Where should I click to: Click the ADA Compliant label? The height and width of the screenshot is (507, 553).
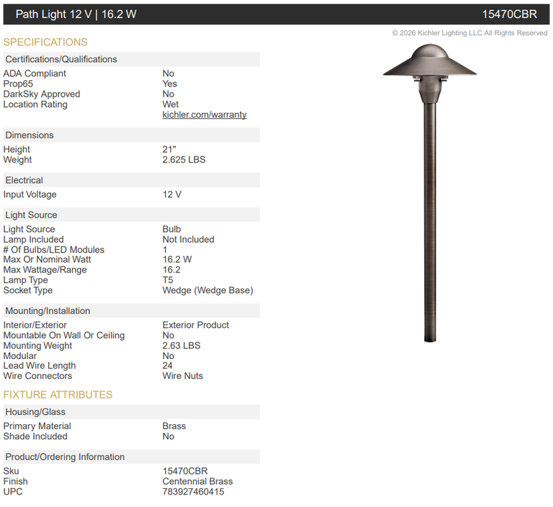(35, 73)
